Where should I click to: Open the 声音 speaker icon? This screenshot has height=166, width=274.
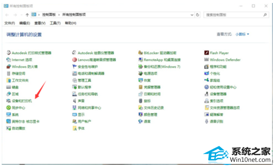coord(75,101)
